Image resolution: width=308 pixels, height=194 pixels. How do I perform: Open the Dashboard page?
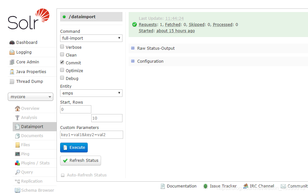[27, 43]
